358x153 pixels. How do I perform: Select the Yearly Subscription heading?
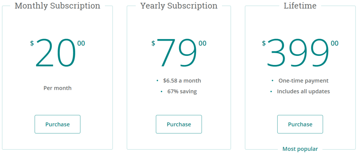pyautogui.click(x=179, y=6)
